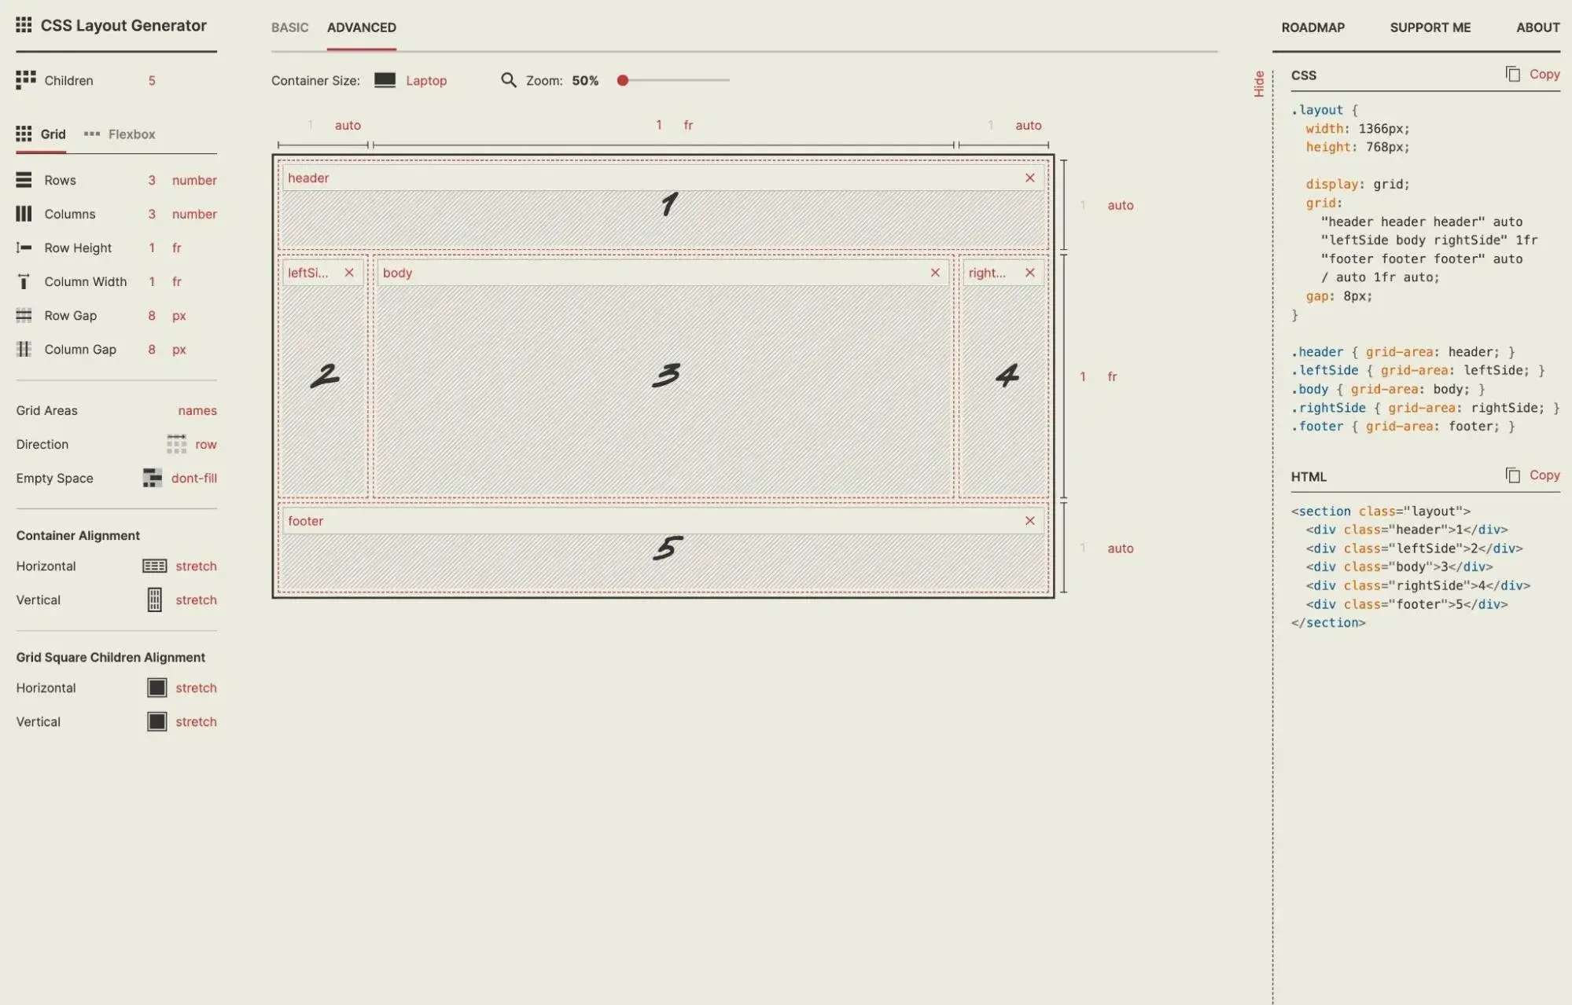Click the Direction row icon
Image resolution: width=1572 pixels, height=1005 pixels.
(176, 444)
